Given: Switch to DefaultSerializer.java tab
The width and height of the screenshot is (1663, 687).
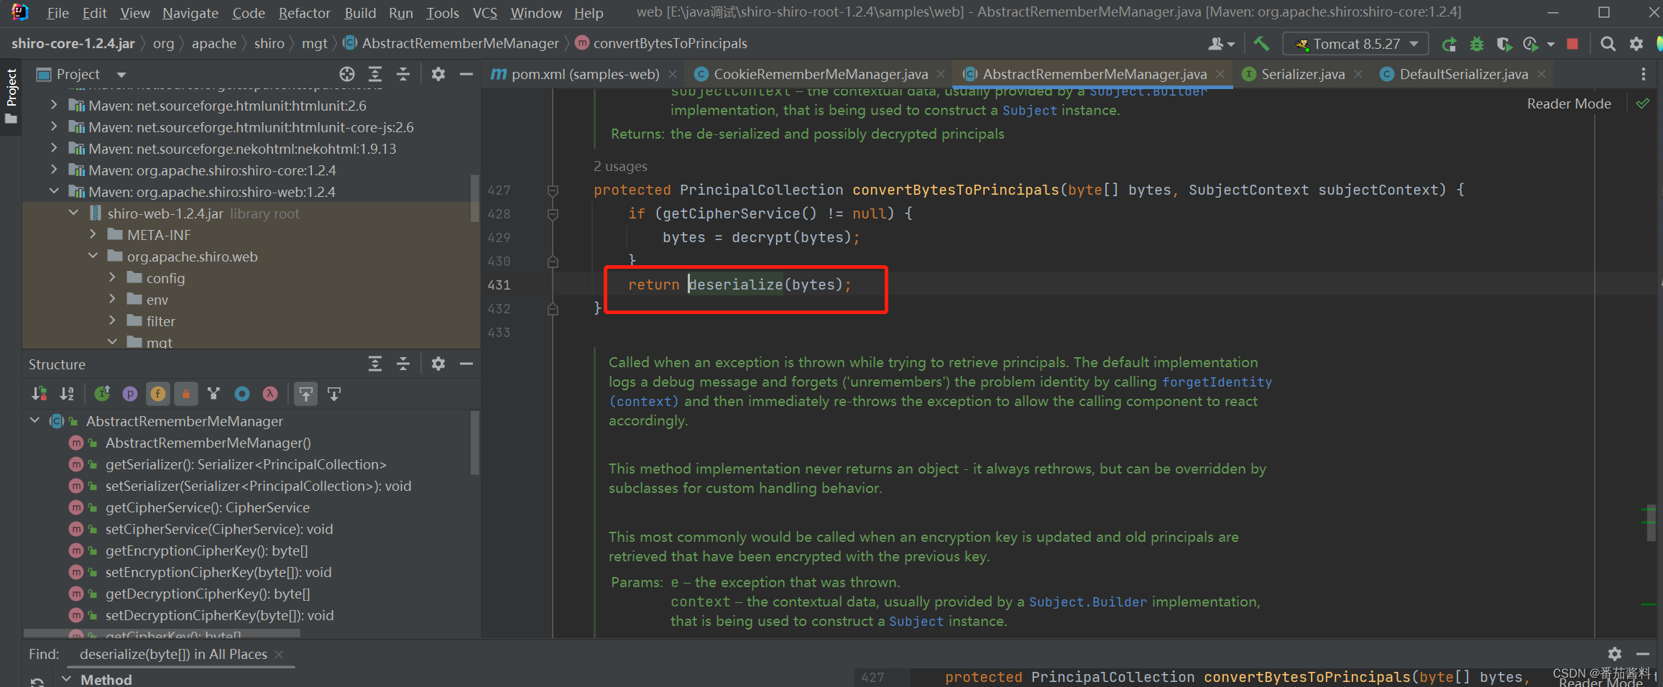Looking at the screenshot, I should (1463, 74).
